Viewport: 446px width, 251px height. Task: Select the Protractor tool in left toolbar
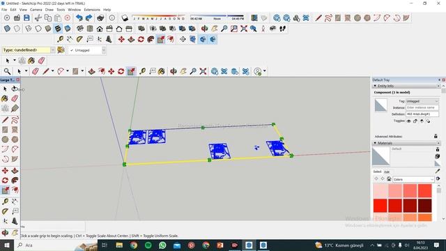5,211
